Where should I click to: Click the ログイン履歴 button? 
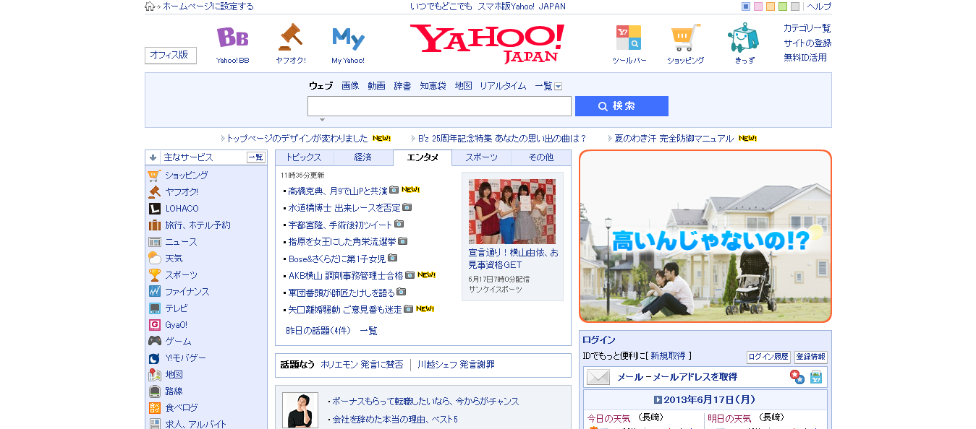tap(768, 357)
